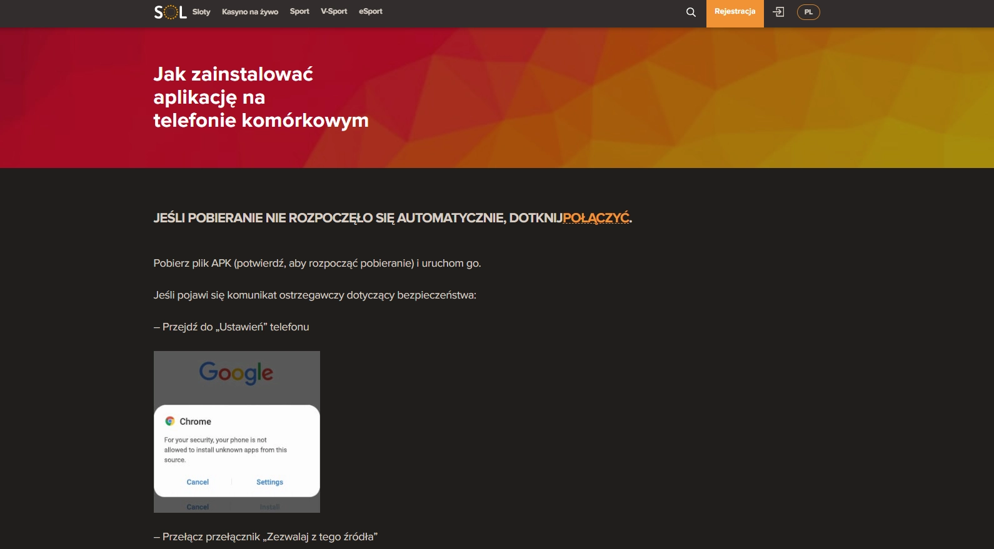The width and height of the screenshot is (994, 549).
Task: Open the search magnifier icon
Action: pyautogui.click(x=691, y=12)
